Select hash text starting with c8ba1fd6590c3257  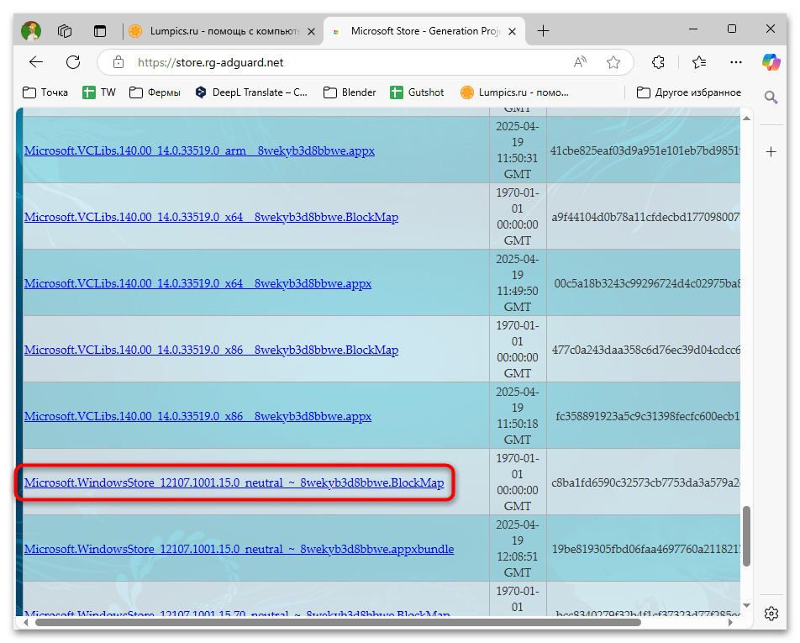pos(645,482)
